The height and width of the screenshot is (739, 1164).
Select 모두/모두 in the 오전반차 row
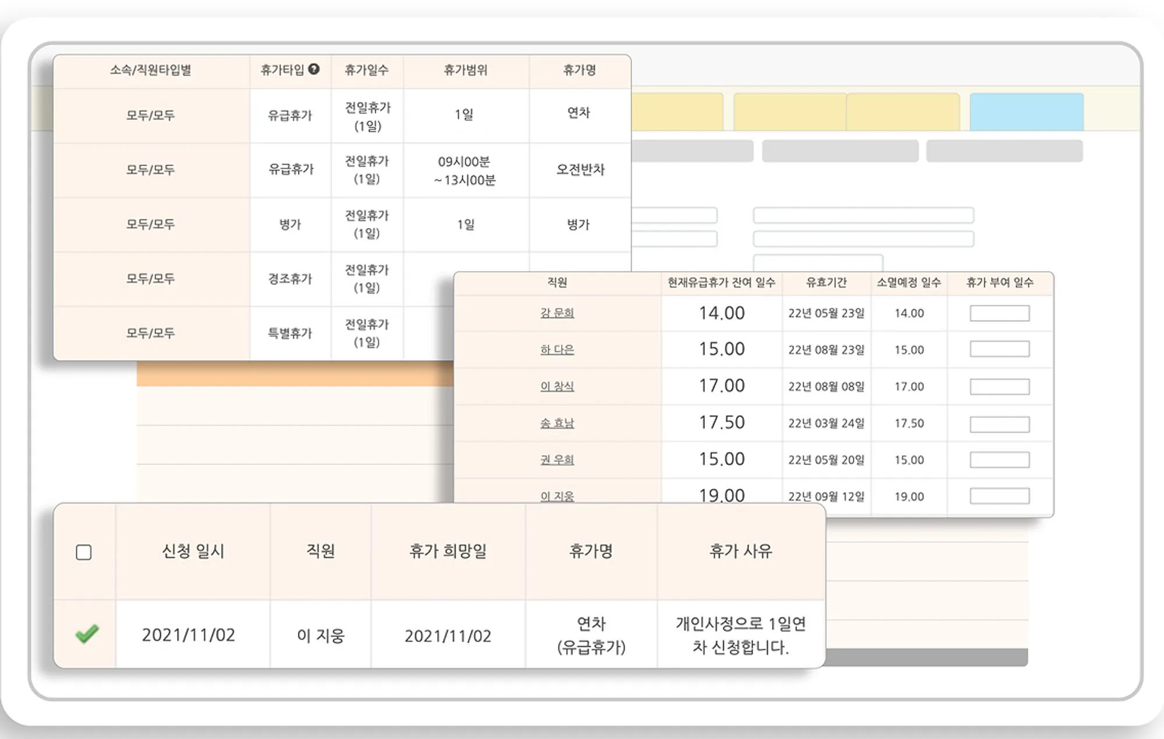tap(151, 170)
